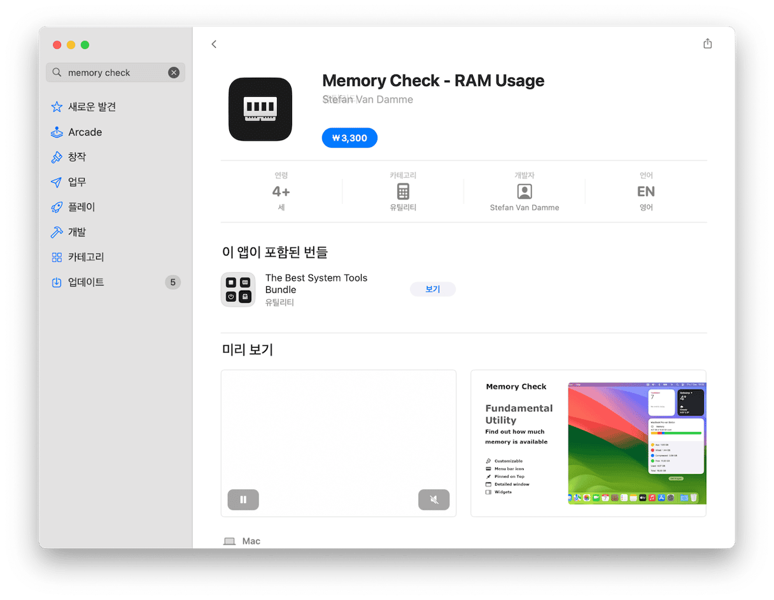This screenshot has height=600, width=774.
Task: Open 카테고리 in sidebar
Action: click(115, 257)
